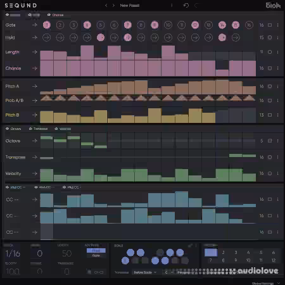
Task: Toggle Gate step 8 on
Action: point(141,25)
